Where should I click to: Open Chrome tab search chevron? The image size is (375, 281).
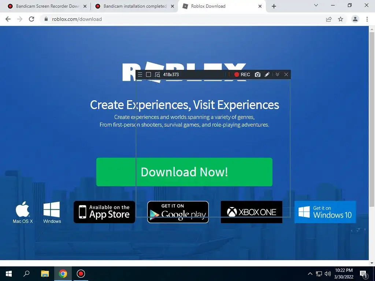316,5
